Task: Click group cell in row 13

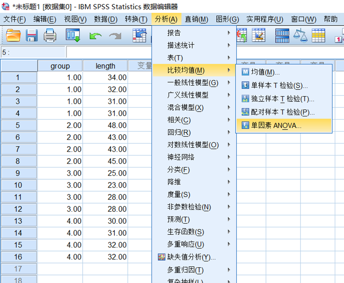Action: 60,221
